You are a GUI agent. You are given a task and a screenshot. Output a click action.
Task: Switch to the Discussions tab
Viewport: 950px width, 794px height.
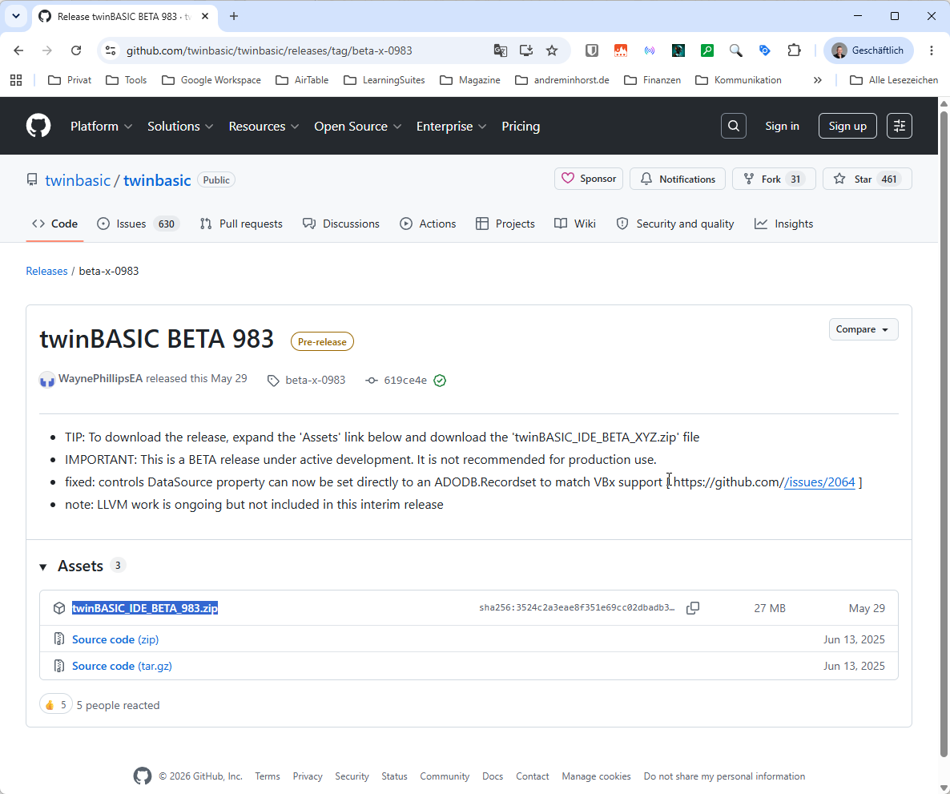coord(341,224)
